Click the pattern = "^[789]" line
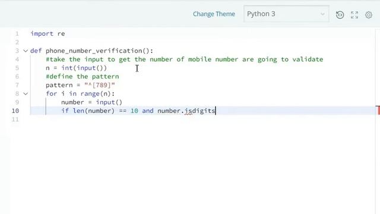The image size is (380, 214). click(80, 85)
